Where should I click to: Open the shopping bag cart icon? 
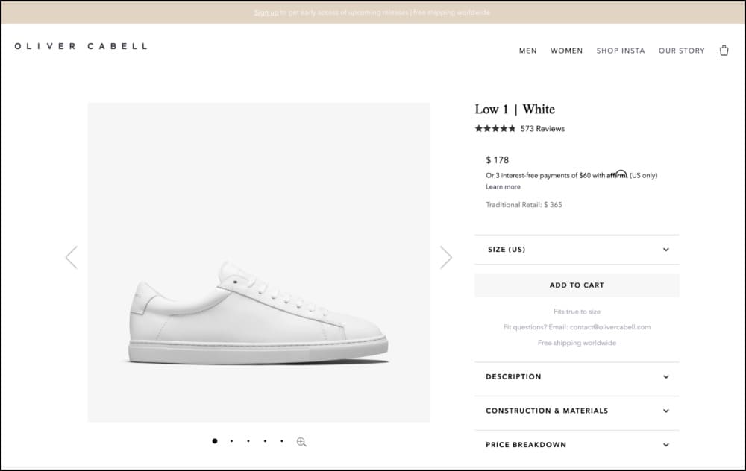(724, 51)
